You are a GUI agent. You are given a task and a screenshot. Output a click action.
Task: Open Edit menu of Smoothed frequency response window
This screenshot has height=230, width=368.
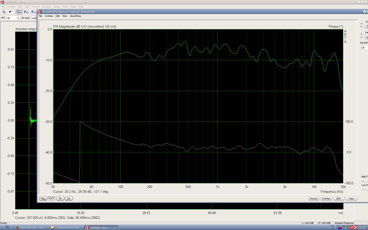(57, 16)
